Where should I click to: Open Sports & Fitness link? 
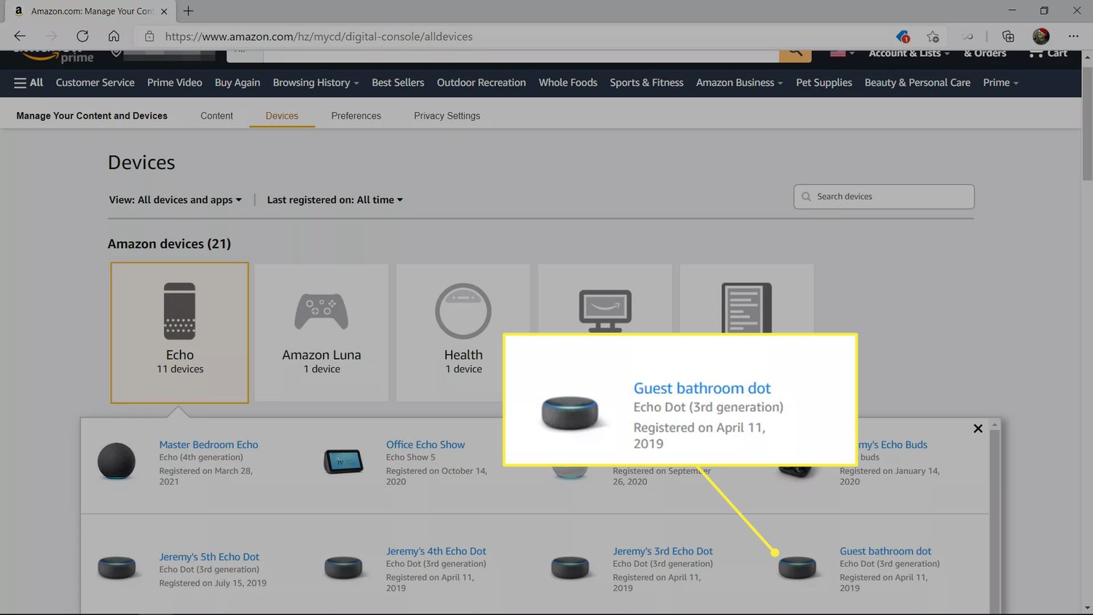[646, 83]
